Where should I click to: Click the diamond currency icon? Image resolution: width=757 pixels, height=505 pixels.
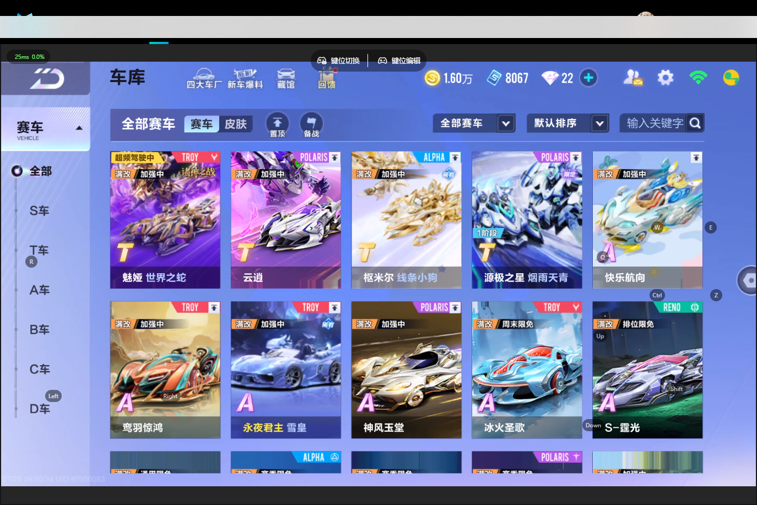pyautogui.click(x=550, y=78)
